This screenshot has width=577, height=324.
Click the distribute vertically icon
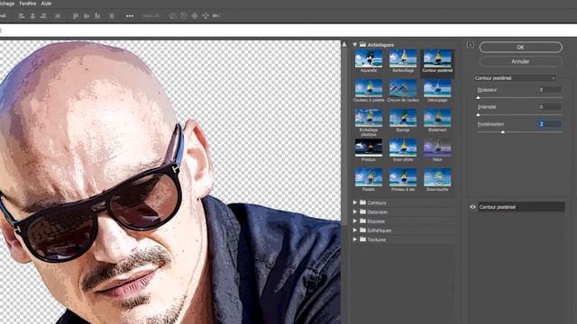112,16
